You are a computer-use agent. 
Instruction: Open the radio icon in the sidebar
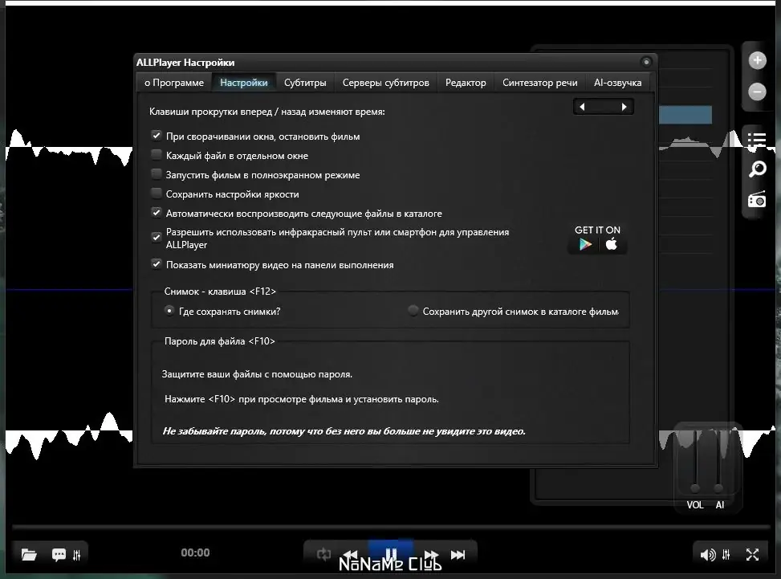tap(757, 199)
